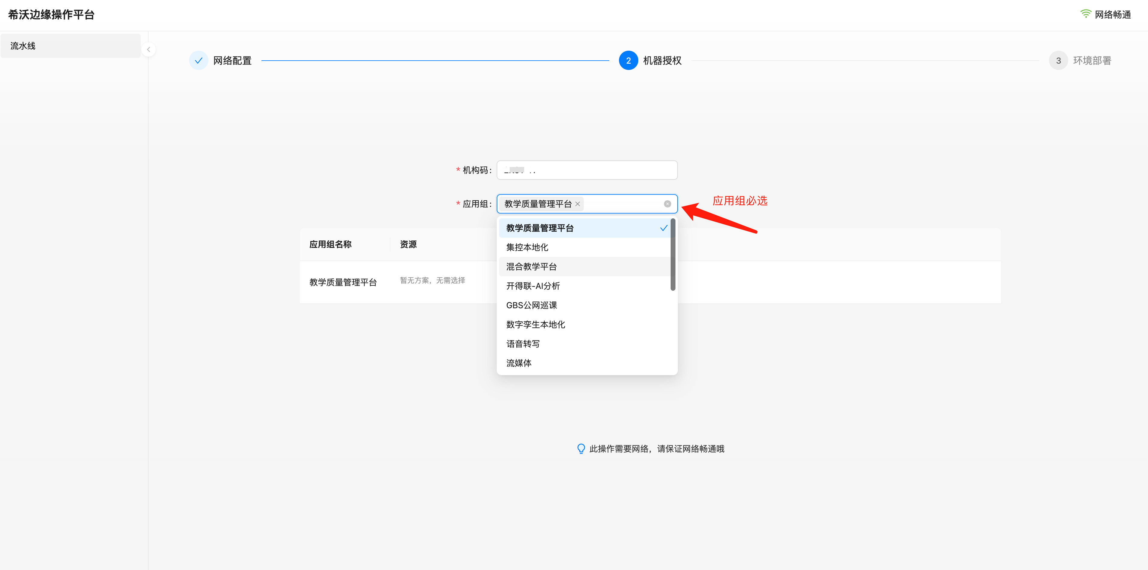Click the 机器授权 step label
This screenshot has width=1148, height=570.
click(x=662, y=61)
